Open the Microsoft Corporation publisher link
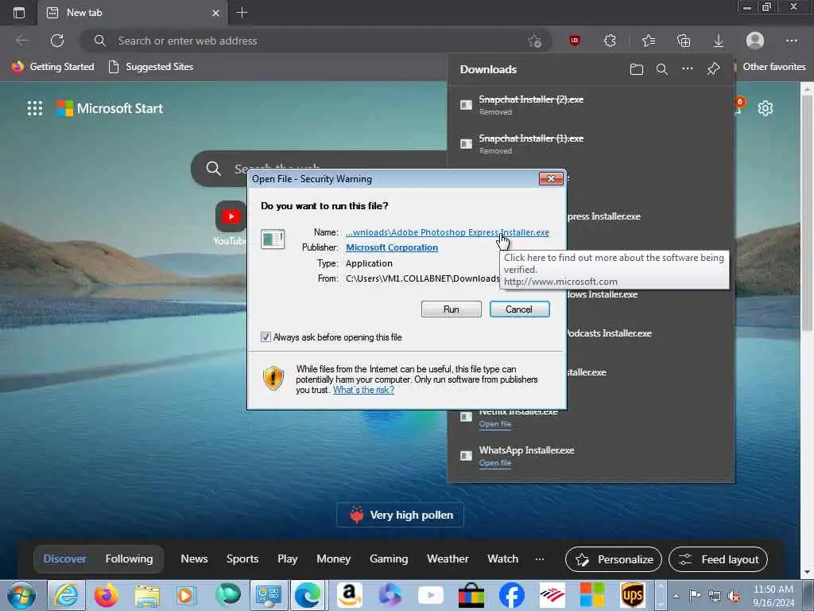Image resolution: width=814 pixels, height=611 pixels. [x=392, y=248]
